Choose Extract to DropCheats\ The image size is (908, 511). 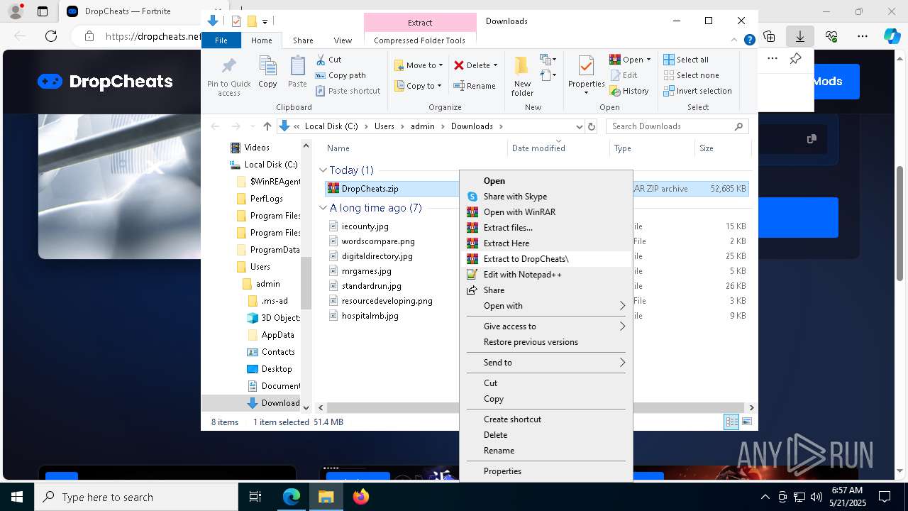point(546,259)
